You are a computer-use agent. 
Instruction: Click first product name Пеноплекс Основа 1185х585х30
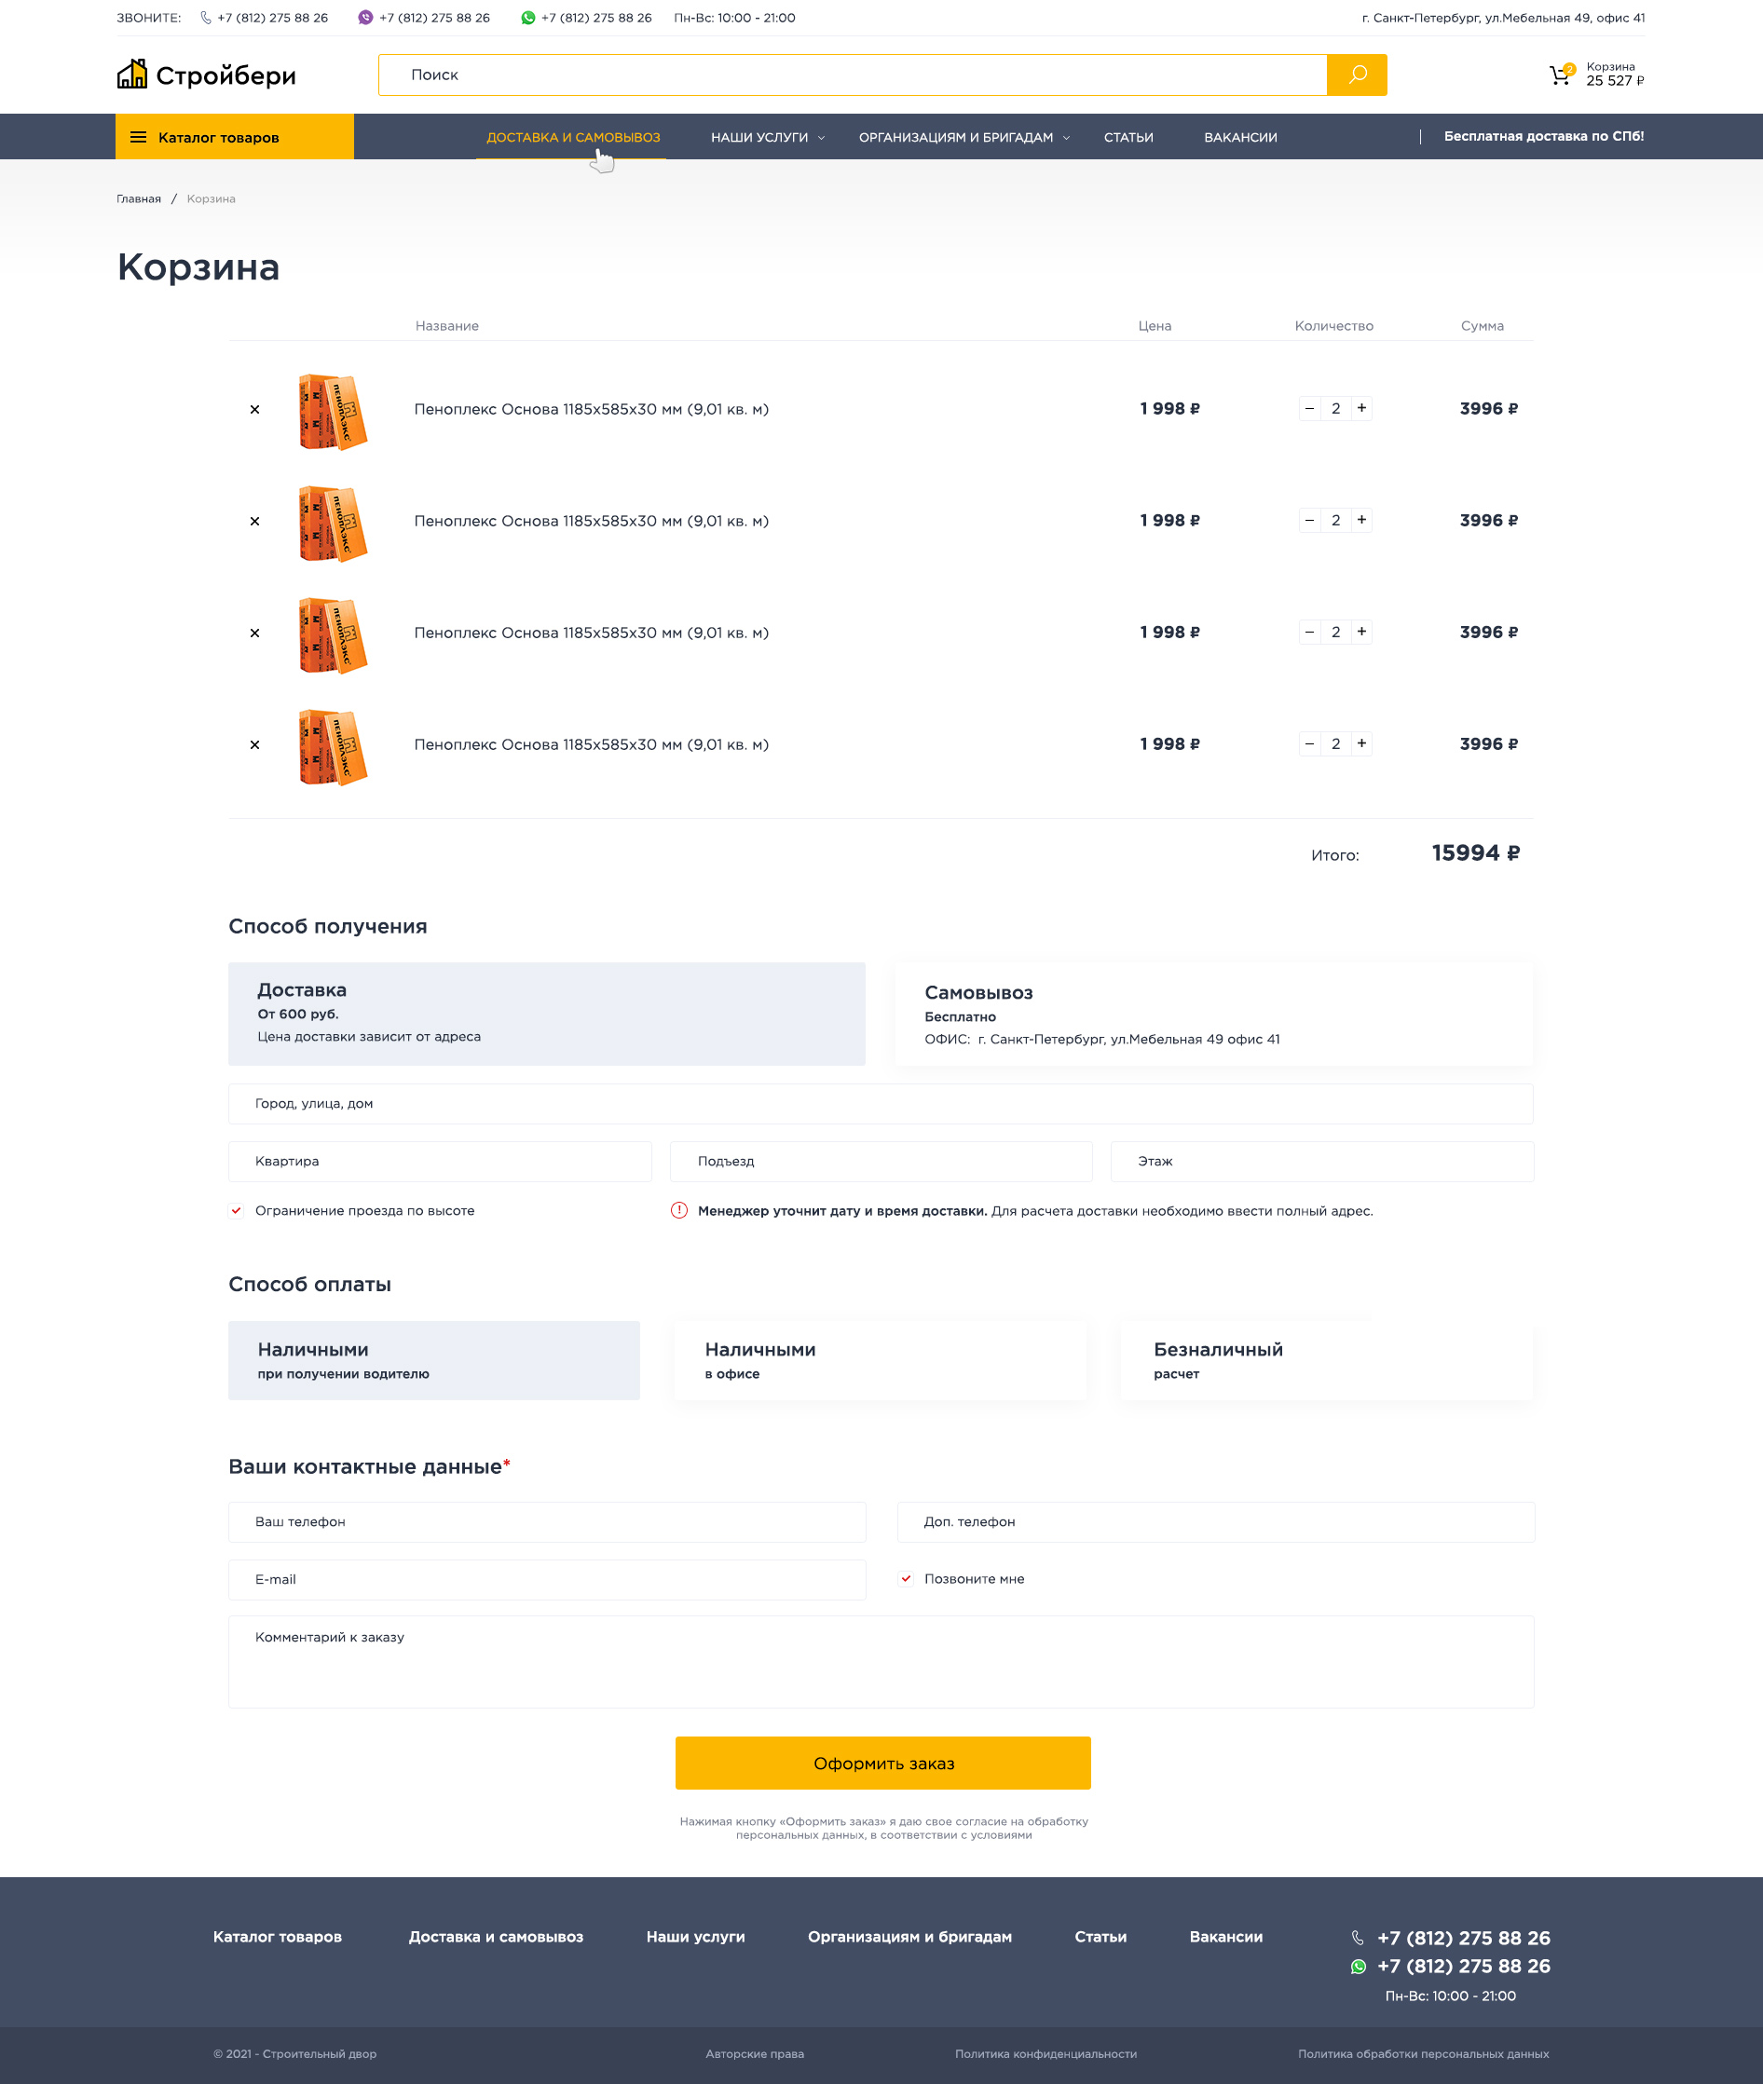click(591, 410)
